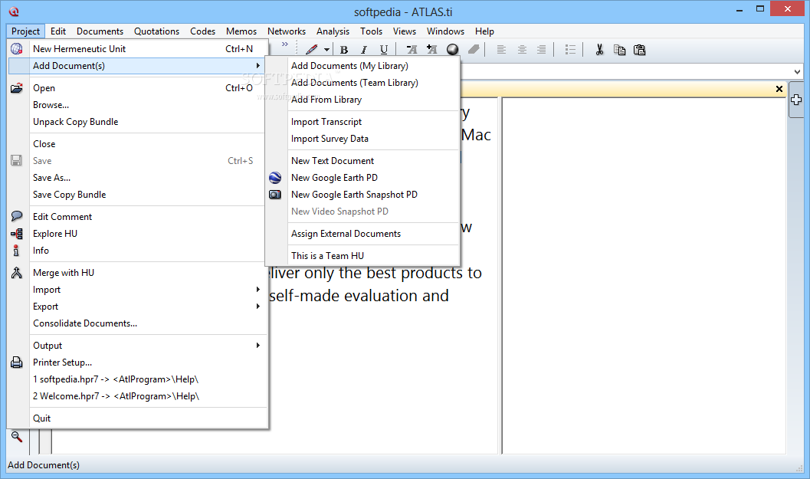
Task: Increase font size with plus A icon
Action: [x=432, y=50]
